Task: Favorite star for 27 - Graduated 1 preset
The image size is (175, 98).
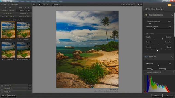Action: pyautogui.click(x=3, y=60)
